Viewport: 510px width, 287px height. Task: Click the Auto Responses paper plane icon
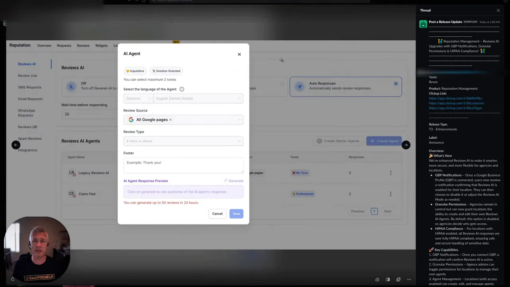[300, 86]
